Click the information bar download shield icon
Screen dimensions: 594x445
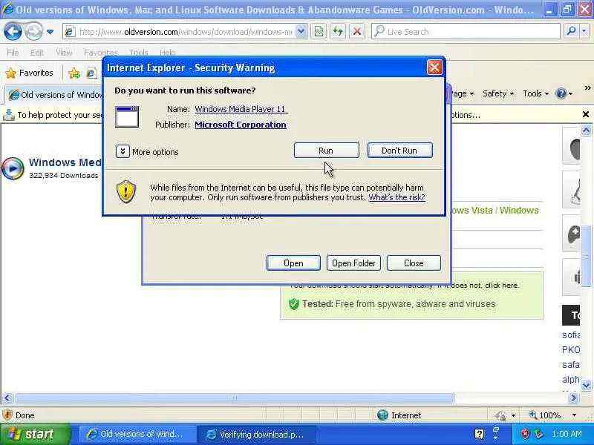point(8,115)
